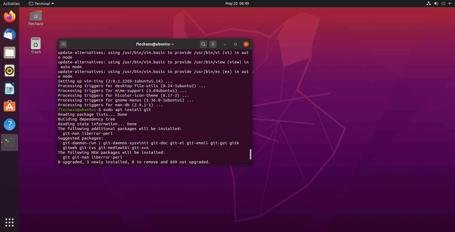Open a new terminal tab
The height and width of the screenshot is (232, 455).
coord(63,44)
